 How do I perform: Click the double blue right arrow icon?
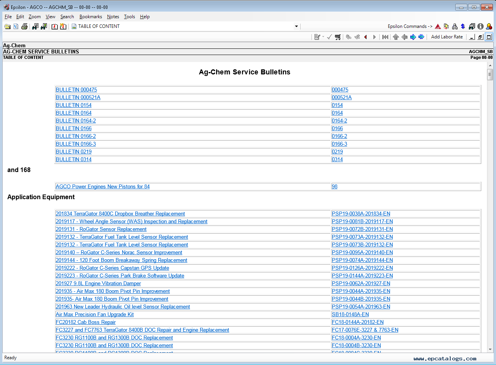click(421, 37)
